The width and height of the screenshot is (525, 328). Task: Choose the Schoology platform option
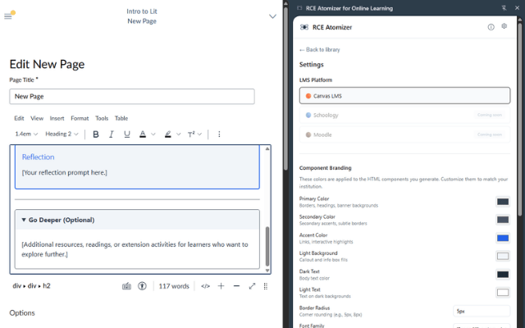pos(404,115)
